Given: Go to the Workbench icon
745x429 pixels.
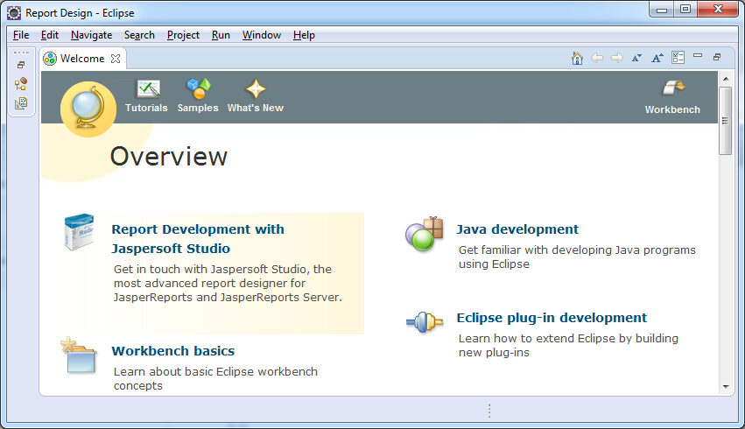Looking at the screenshot, I should click(673, 88).
